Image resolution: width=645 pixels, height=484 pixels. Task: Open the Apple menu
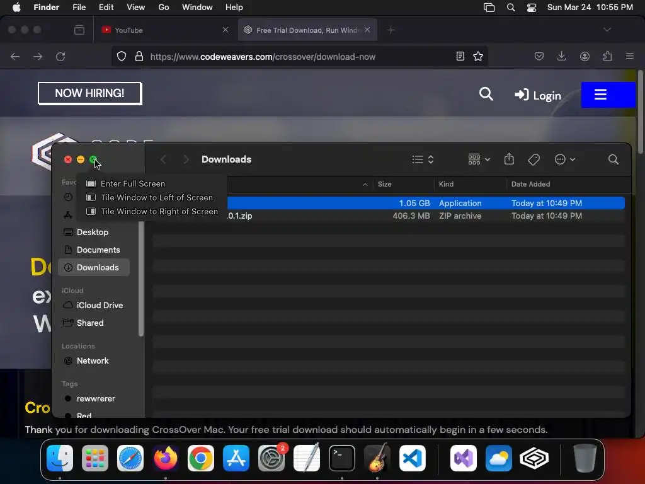(16, 8)
